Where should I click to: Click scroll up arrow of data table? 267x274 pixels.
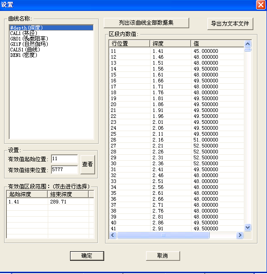247,44
